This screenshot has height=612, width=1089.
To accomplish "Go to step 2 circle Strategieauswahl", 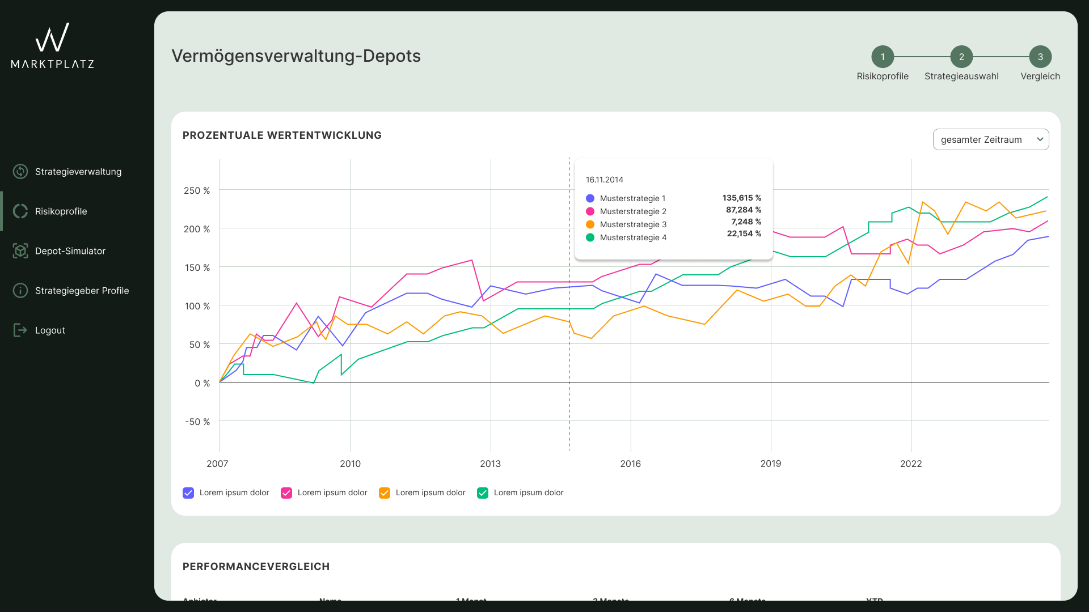I will tap(961, 57).
